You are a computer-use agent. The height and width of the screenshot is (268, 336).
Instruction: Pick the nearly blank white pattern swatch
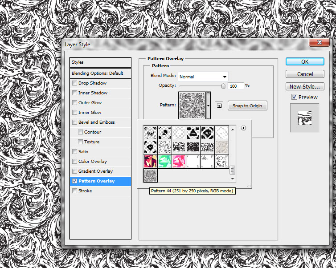193,161
